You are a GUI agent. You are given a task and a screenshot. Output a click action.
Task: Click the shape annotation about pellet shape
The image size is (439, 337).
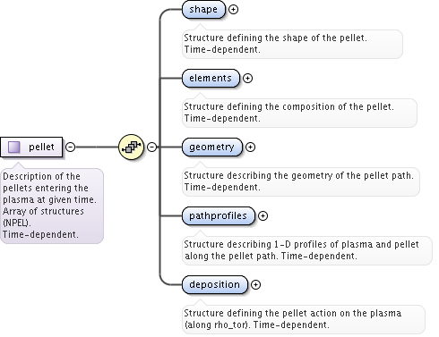[x=292, y=44]
